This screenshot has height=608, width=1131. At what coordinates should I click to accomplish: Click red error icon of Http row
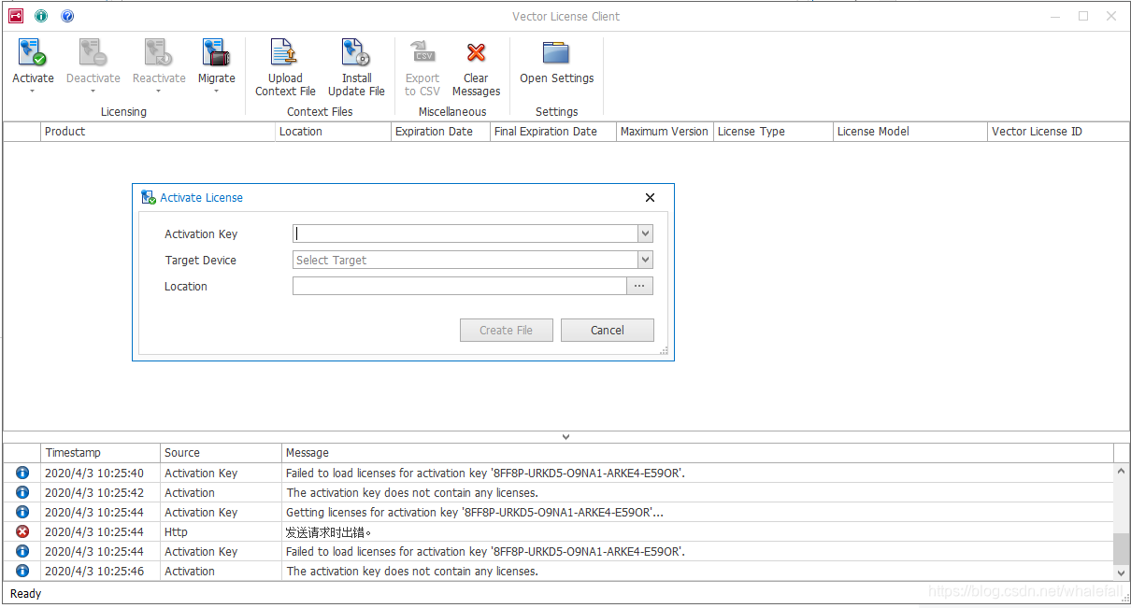pos(22,531)
